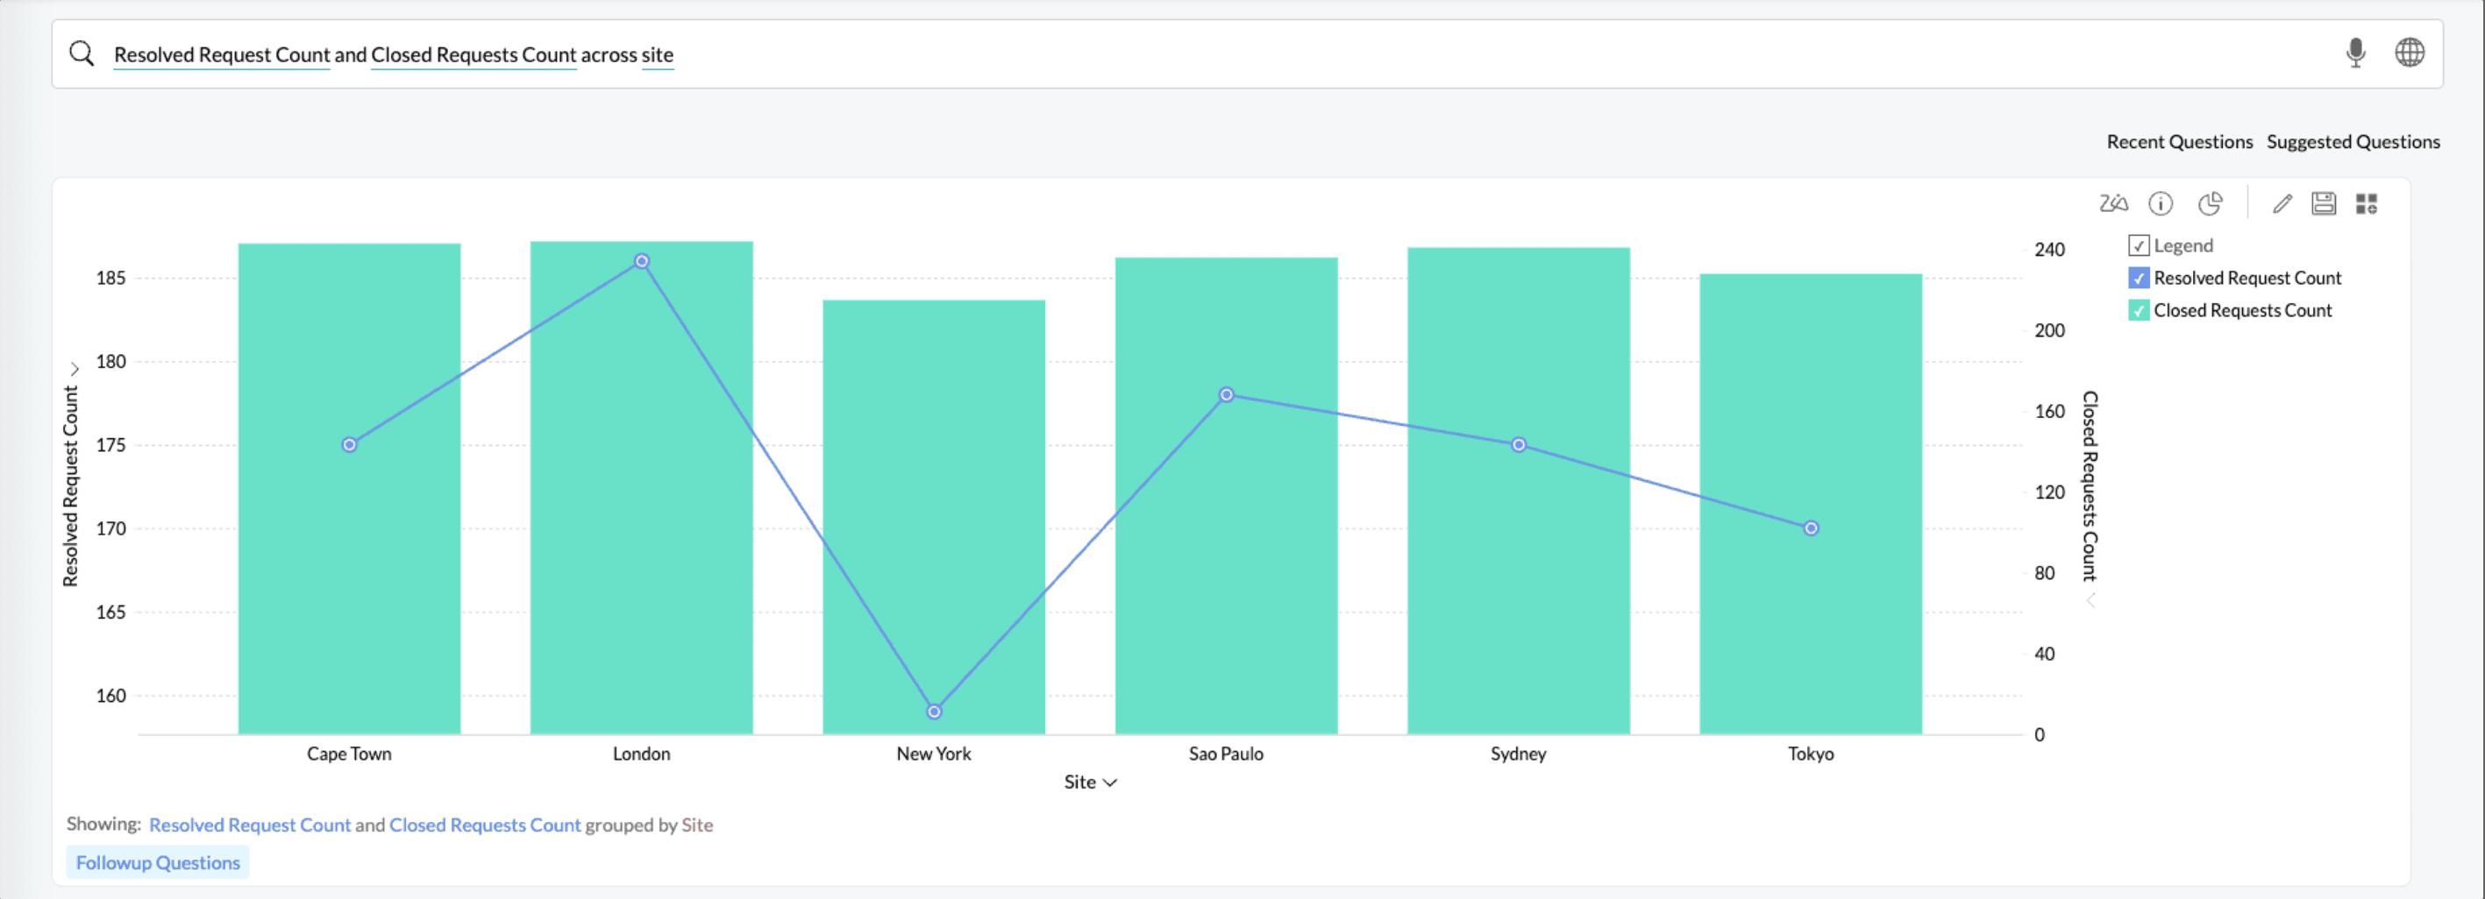Screen dimensions: 2485x899
Task: Click the globe language icon
Action: click(x=2409, y=53)
